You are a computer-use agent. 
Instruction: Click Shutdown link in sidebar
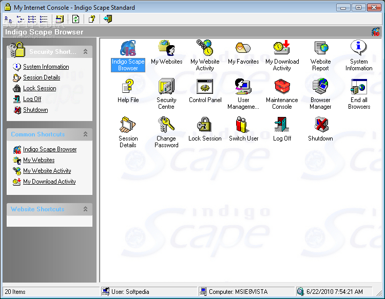(35, 110)
